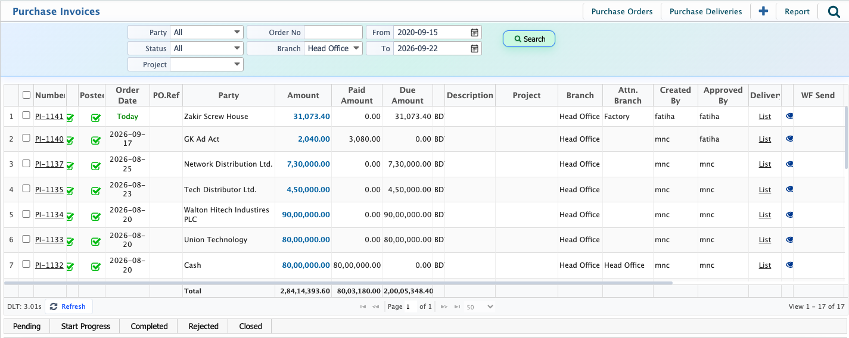Go to the first page of the grid
Screen dimensions: 849x338
click(363, 307)
